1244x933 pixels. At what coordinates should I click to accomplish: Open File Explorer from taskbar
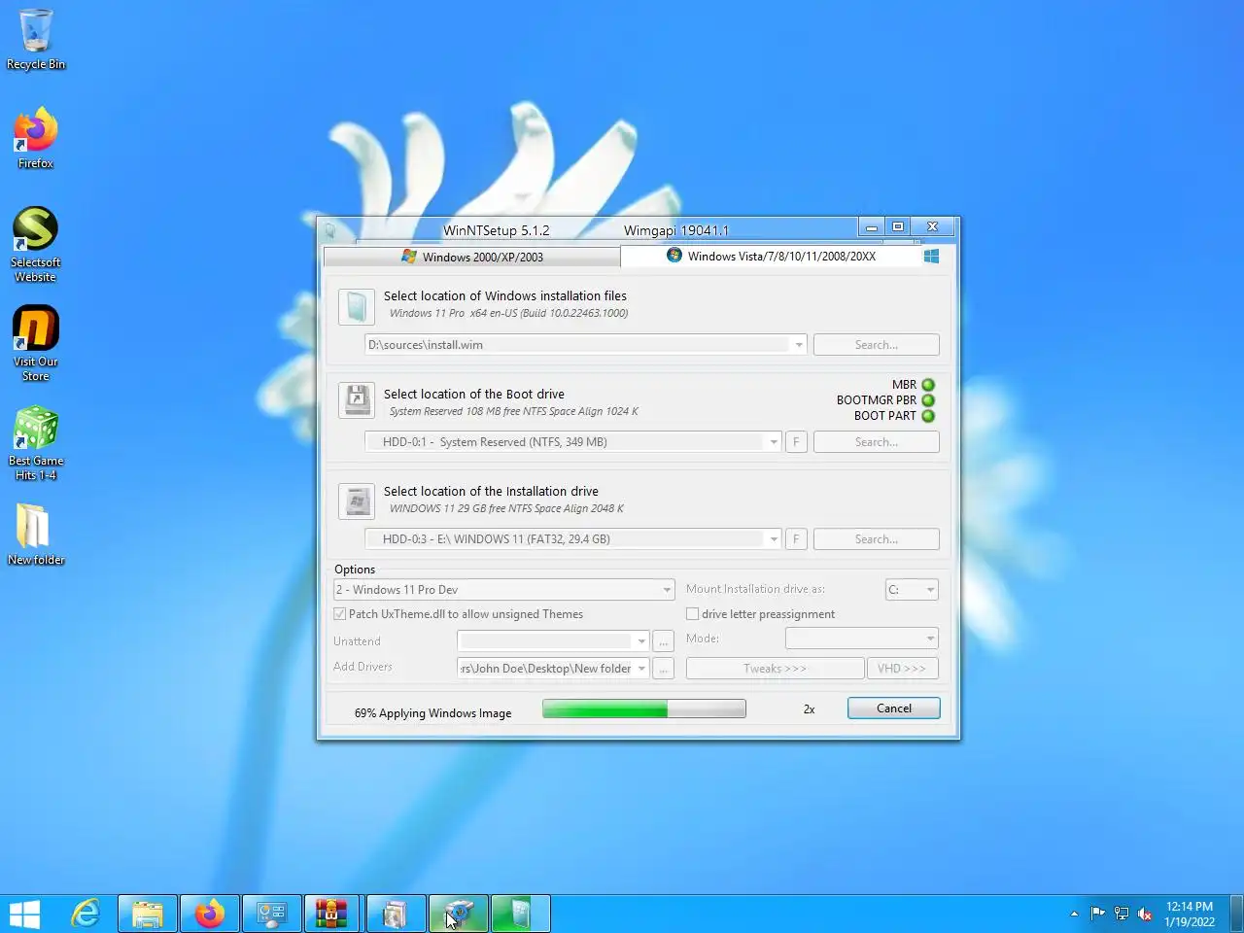pos(148,914)
